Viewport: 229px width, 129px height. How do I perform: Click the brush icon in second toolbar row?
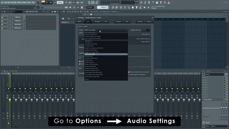(x=74, y=7)
